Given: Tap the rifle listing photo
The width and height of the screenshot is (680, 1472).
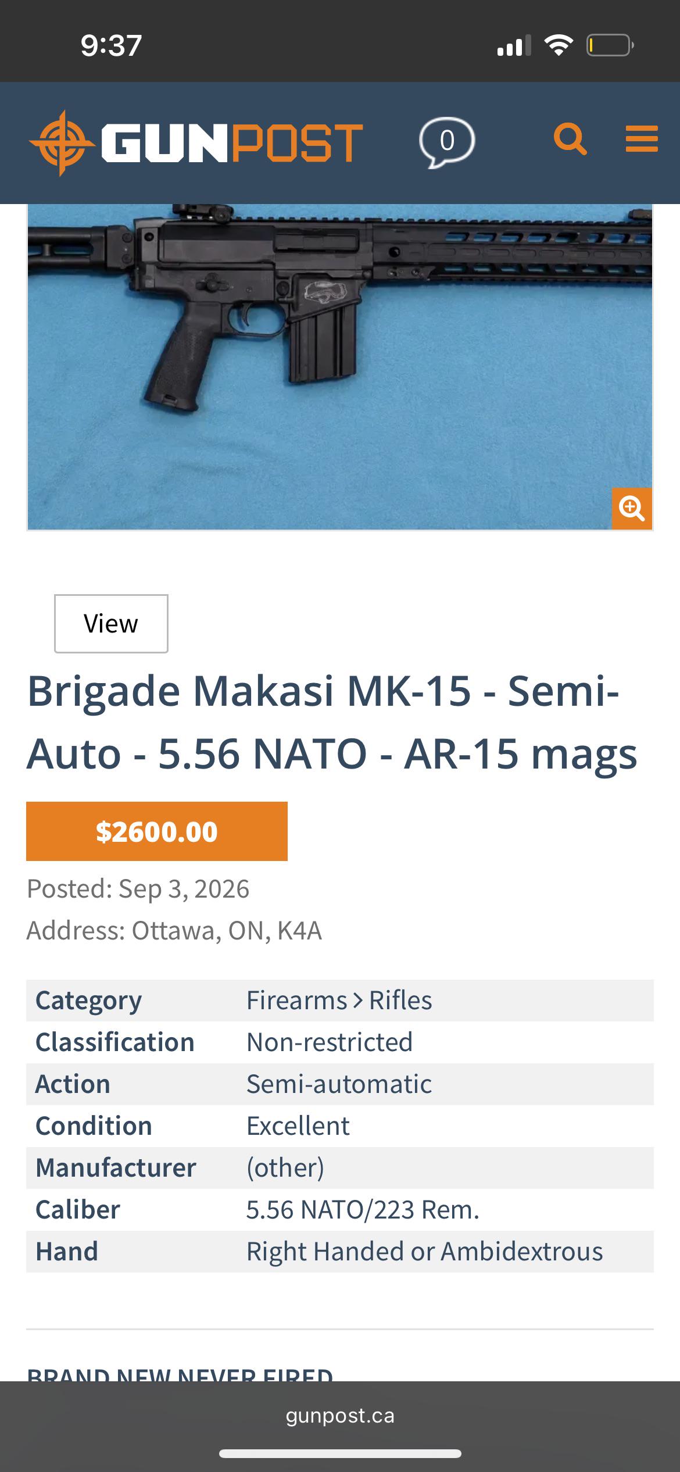Looking at the screenshot, I should coord(339,367).
